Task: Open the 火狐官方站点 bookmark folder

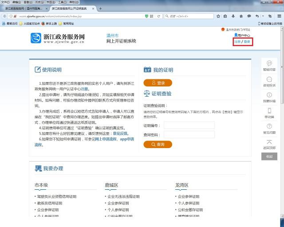Action: (30, 23)
